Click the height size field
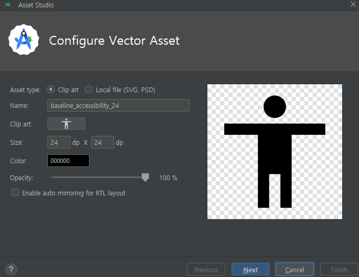Image resolution: width=359 pixels, height=277 pixels. pyautogui.click(x=102, y=142)
